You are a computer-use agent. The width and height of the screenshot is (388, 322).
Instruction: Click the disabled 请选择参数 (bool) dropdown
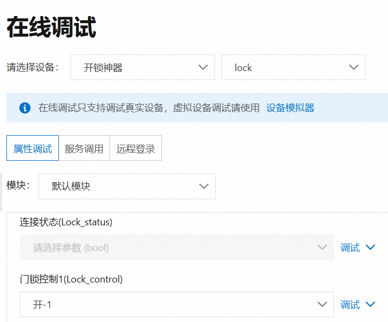pyautogui.click(x=176, y=248)
